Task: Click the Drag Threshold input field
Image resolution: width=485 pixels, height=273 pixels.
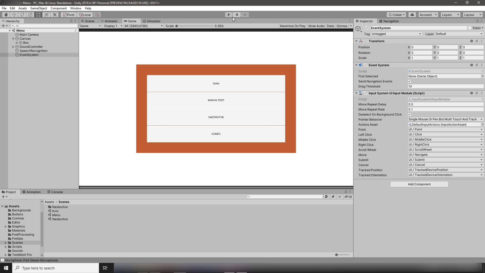Action: click(x=445, y=86)
